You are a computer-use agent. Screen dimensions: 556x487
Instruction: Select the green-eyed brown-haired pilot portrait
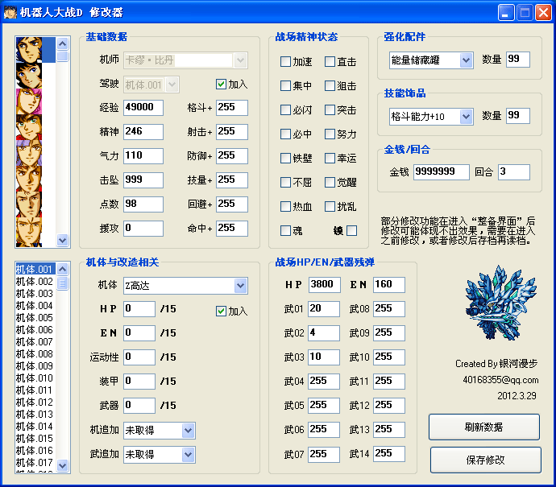pyautogui.click(x=29, y=127)
